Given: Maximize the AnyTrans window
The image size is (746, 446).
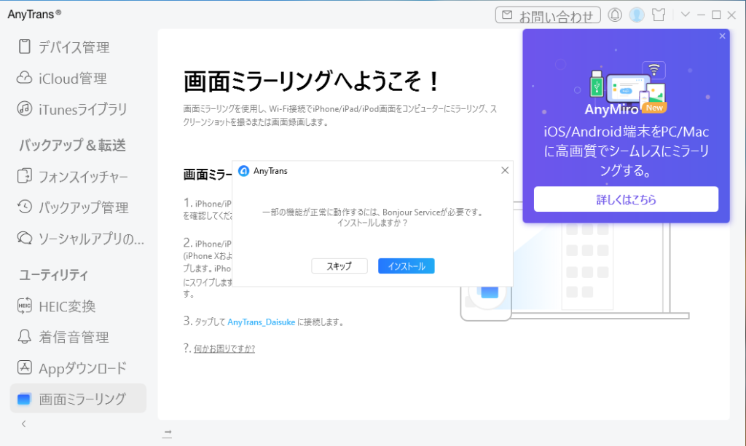Looking at the screenshot, I should click(716, 15).
